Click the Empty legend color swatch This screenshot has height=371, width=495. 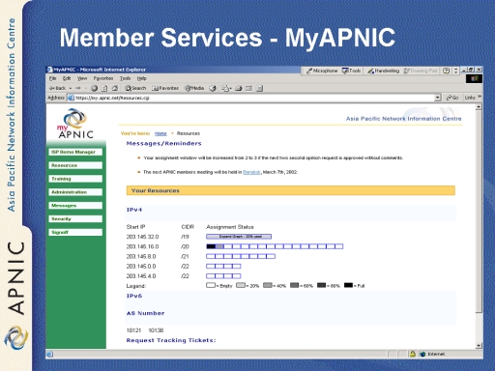211,285
